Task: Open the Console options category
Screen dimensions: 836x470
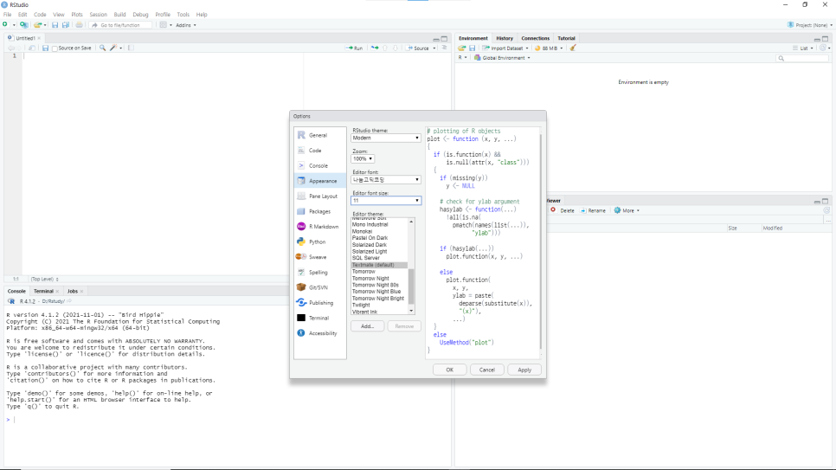Action: (x=319, y=166)
